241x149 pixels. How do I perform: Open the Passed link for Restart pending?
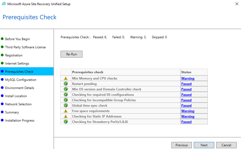pos(186,84)
